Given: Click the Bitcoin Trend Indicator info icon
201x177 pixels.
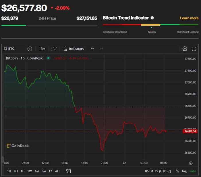Looking at the screenshot, I should click(x=152, y=18).
